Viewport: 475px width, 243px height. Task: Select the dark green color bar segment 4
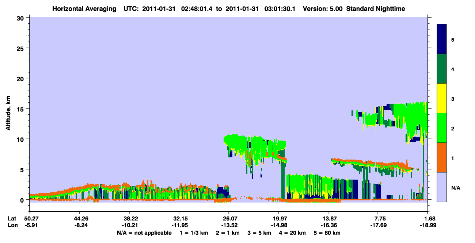[x=442, y=69]
